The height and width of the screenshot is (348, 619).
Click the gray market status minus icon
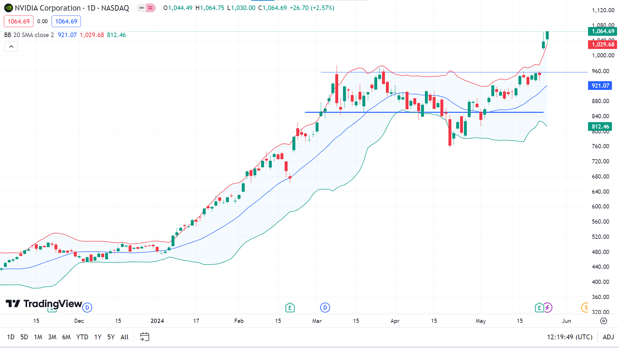click(141, 8)
